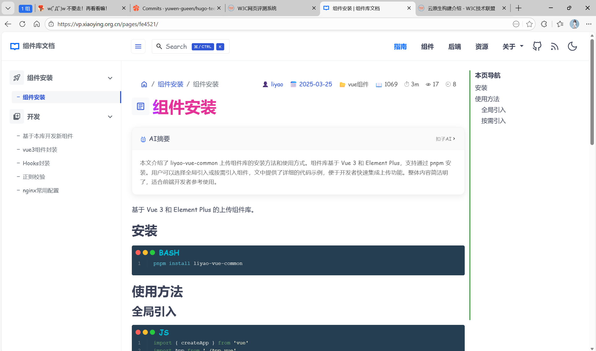Jump to 按需引入 in page navigation

point(493,121)
